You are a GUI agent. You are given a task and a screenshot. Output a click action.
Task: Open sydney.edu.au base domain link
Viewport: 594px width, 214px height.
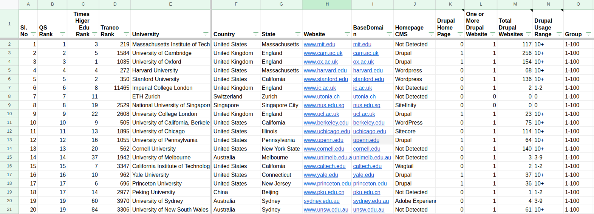pyautogui.click(x=371, y=201)
